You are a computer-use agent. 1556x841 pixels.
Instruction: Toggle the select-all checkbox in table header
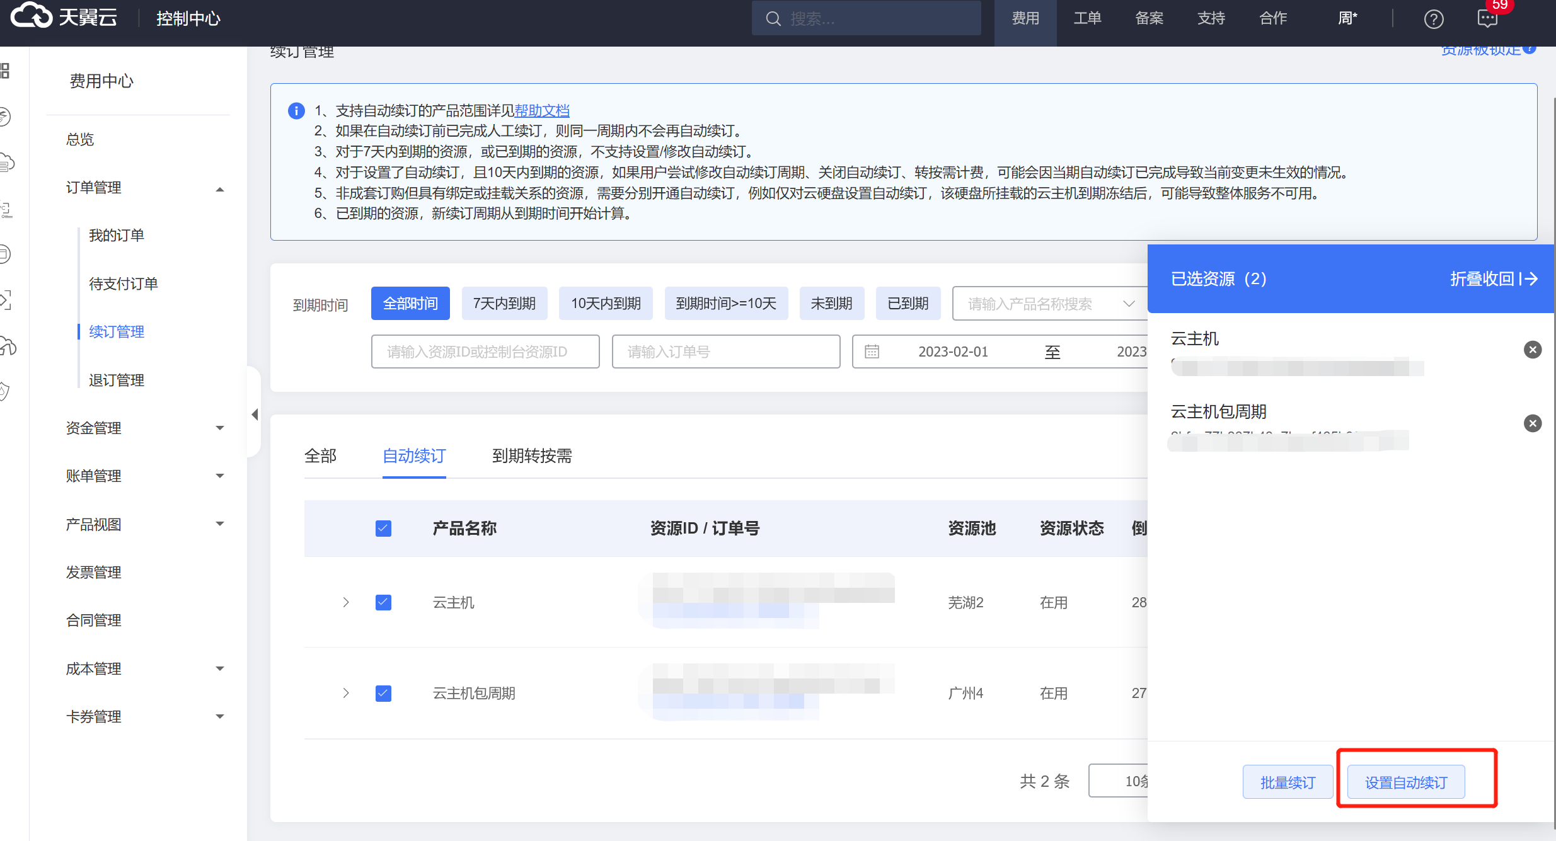coord(383,528)
